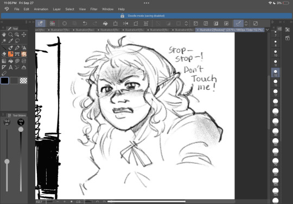The image size is (293, 204).
Task: Select the Auto select magic wand tool
Action: (4, 41)
